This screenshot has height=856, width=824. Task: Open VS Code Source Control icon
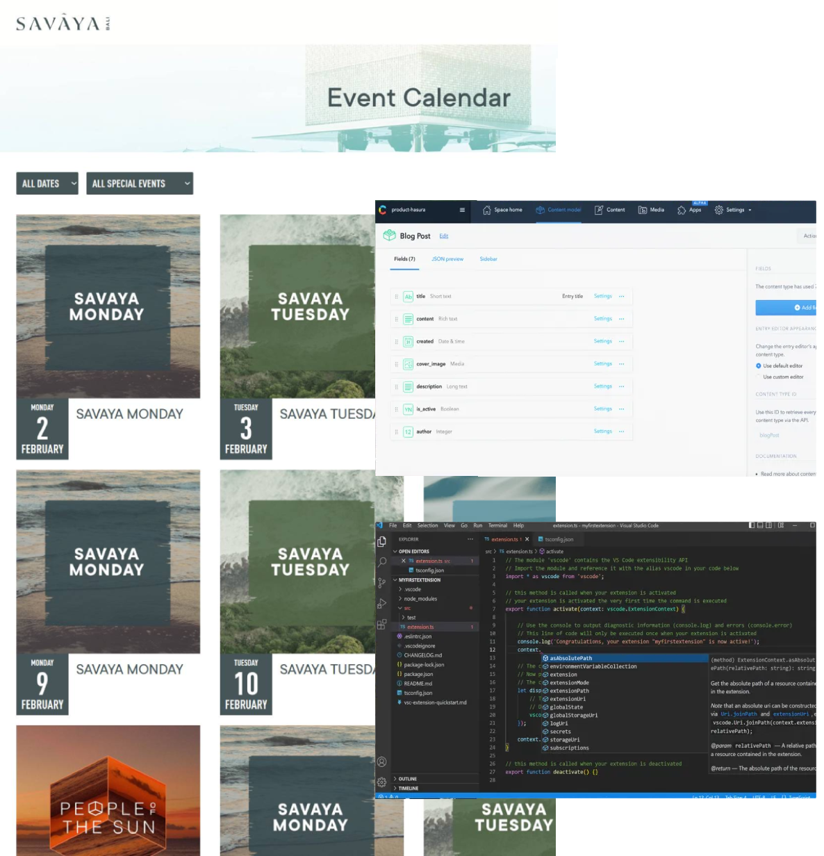click(381, 582)
